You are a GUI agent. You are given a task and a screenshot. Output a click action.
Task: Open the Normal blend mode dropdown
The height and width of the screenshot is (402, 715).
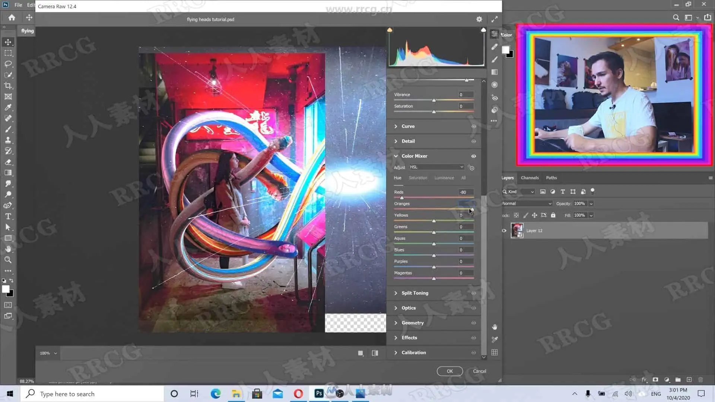tap(527, 204)
